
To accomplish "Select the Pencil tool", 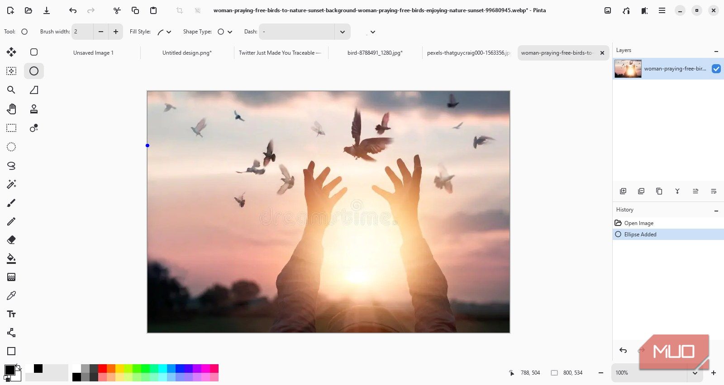I will [11, 221].
